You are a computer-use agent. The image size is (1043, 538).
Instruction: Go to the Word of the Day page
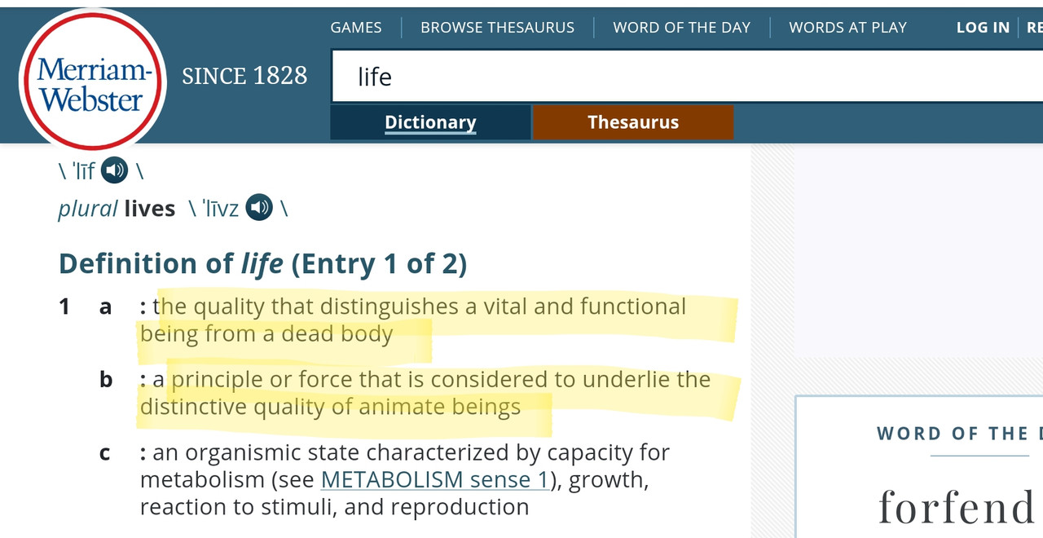[681, 27]
